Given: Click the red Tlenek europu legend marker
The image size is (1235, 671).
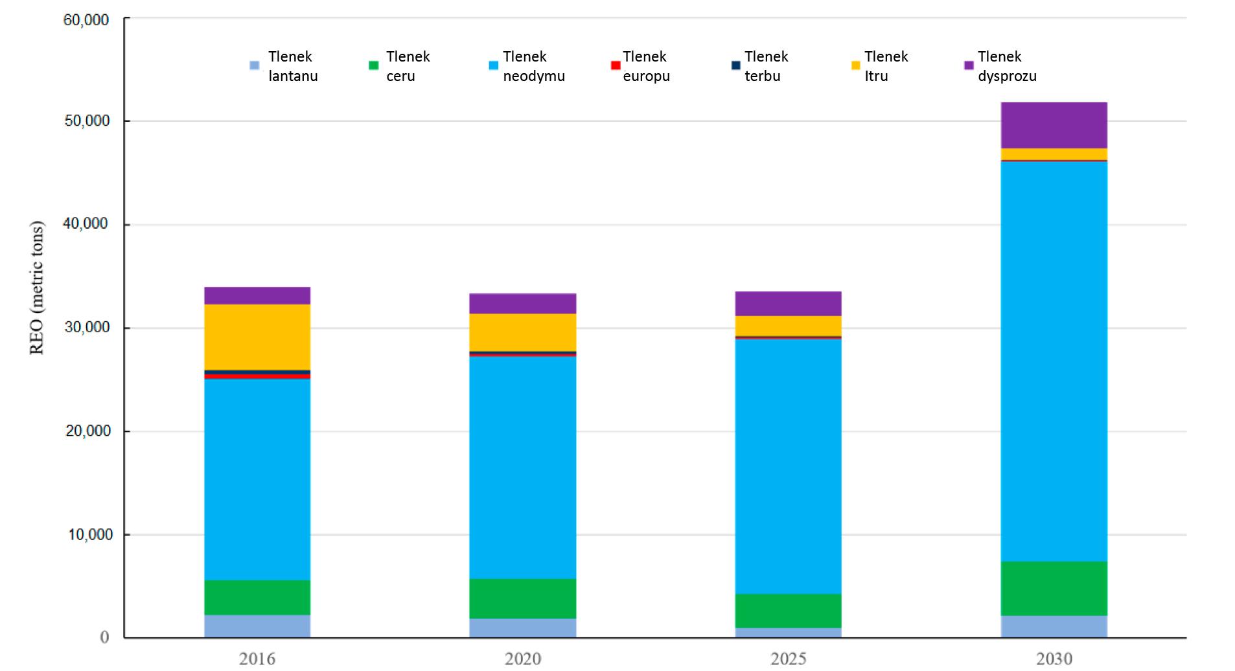Looking at the screenshot, I should pyautogui.click(x=616, y=65).
